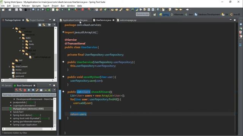This screenshot has width=243, height=136.
Task: Open Package Explorer view menu dropdown
Action: pyautogui.click(x=54, y=25)
